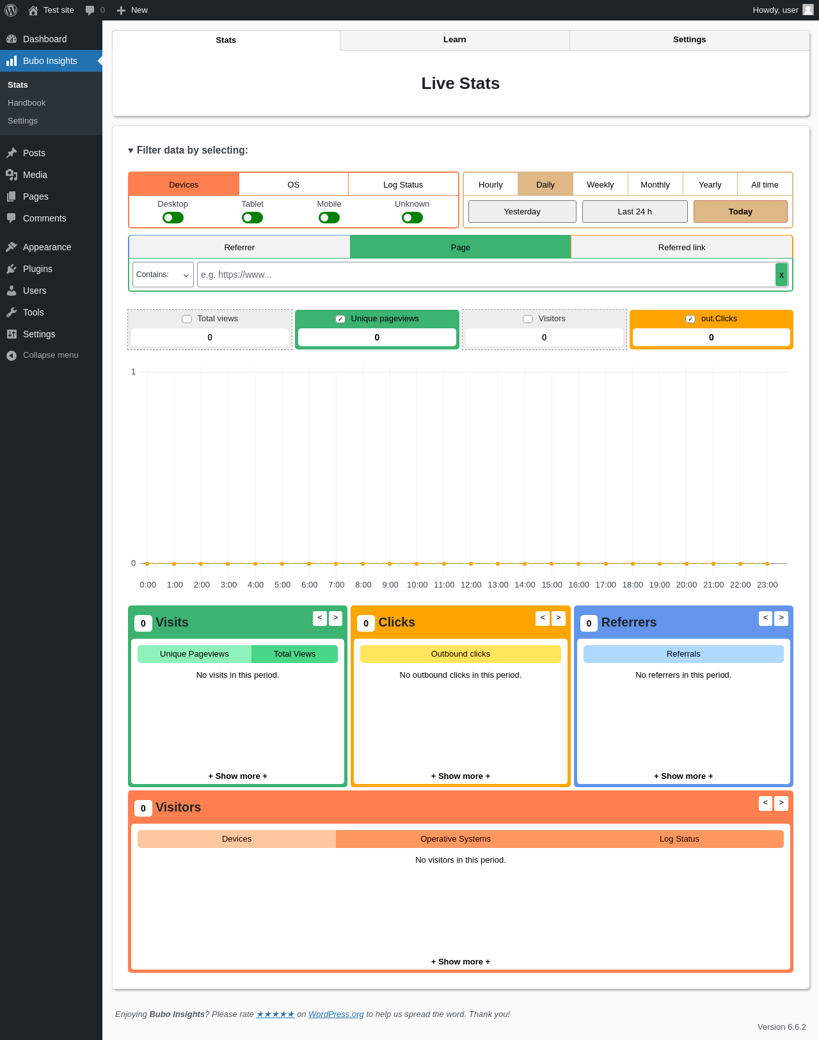Image resolution: width=819 pixels, height=1040 pixels.
Task: Expand Show more in Visits panel
Action: click(x=237, y=776)
